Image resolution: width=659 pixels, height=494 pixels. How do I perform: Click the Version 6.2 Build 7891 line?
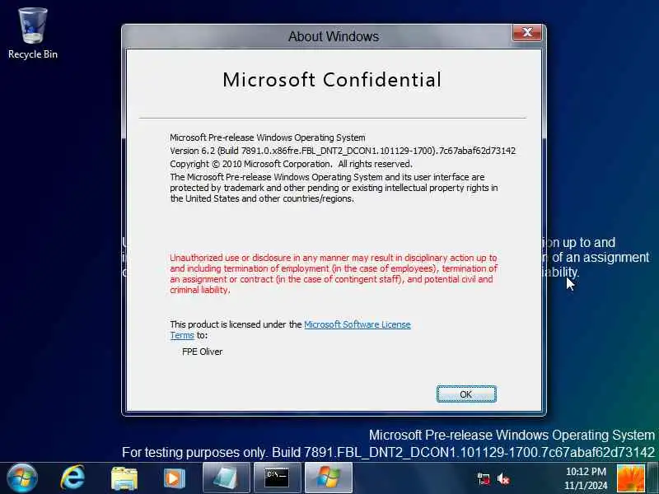click(343, 151)
